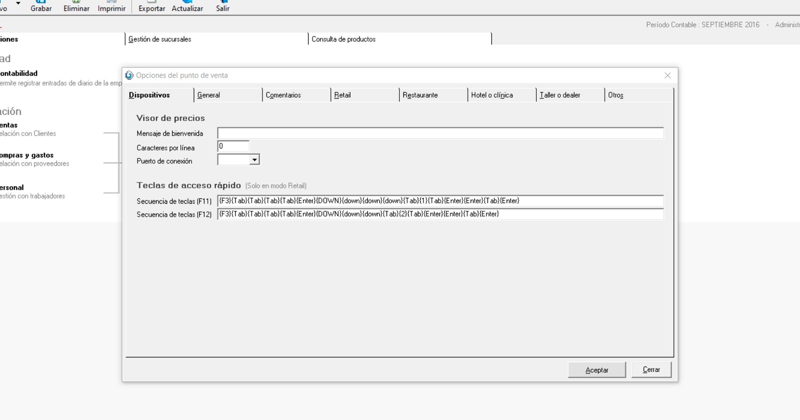Select the Retail tab
This screenshot has width=800, height=420.
(342, 95)
